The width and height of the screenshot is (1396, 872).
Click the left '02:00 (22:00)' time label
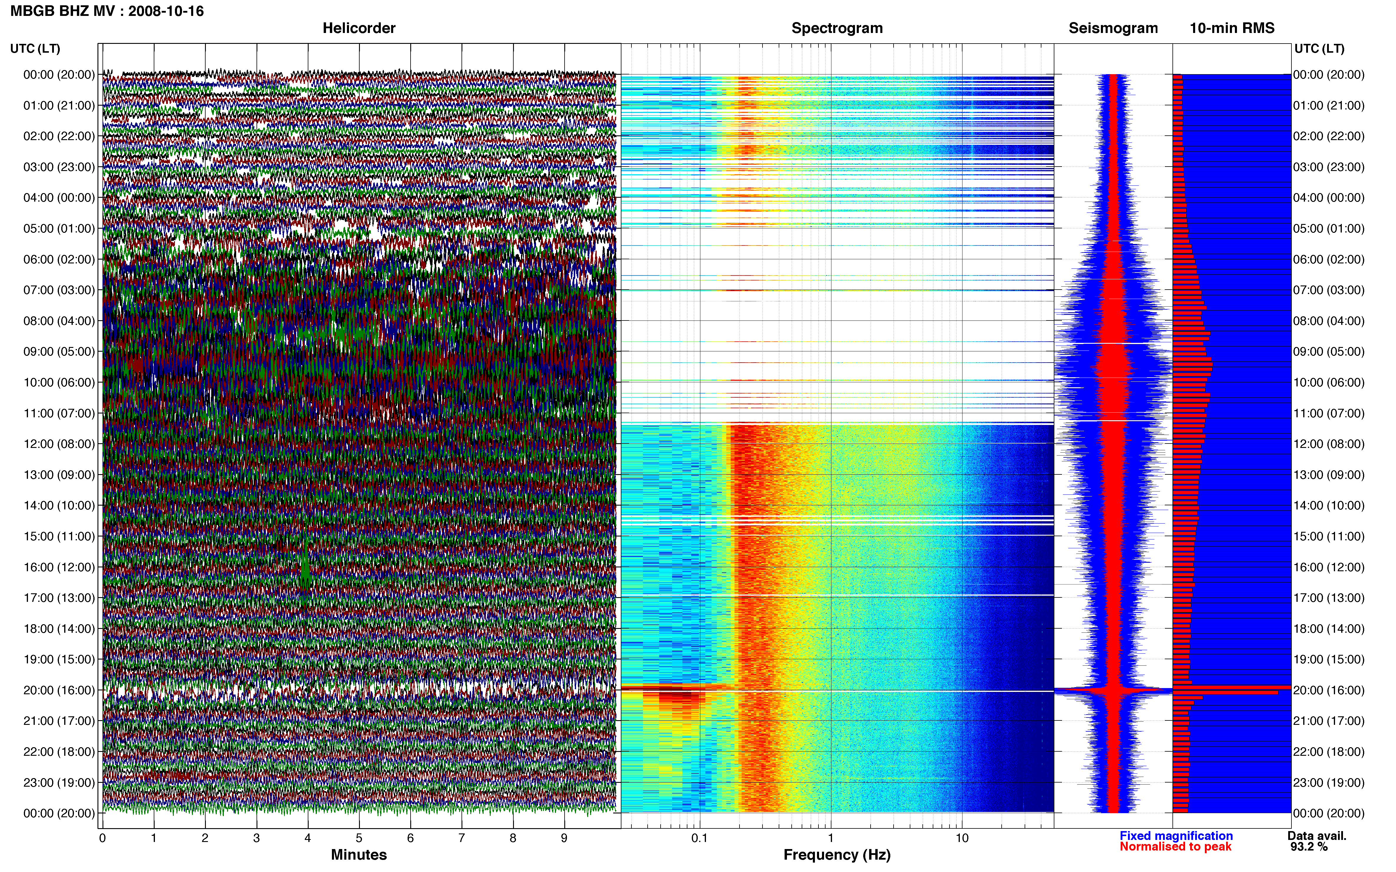pos(59,136)
